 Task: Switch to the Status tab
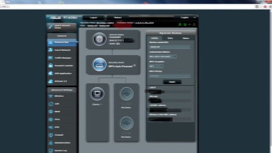click(x=186, y=38)
